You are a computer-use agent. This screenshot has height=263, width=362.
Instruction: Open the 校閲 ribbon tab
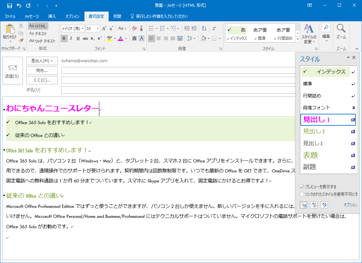coord(117,16)
